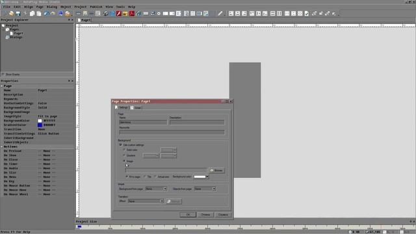The image size is (416, 234).
Task: Click the Cancel button in dialog
Action: [x=205, y=214]
